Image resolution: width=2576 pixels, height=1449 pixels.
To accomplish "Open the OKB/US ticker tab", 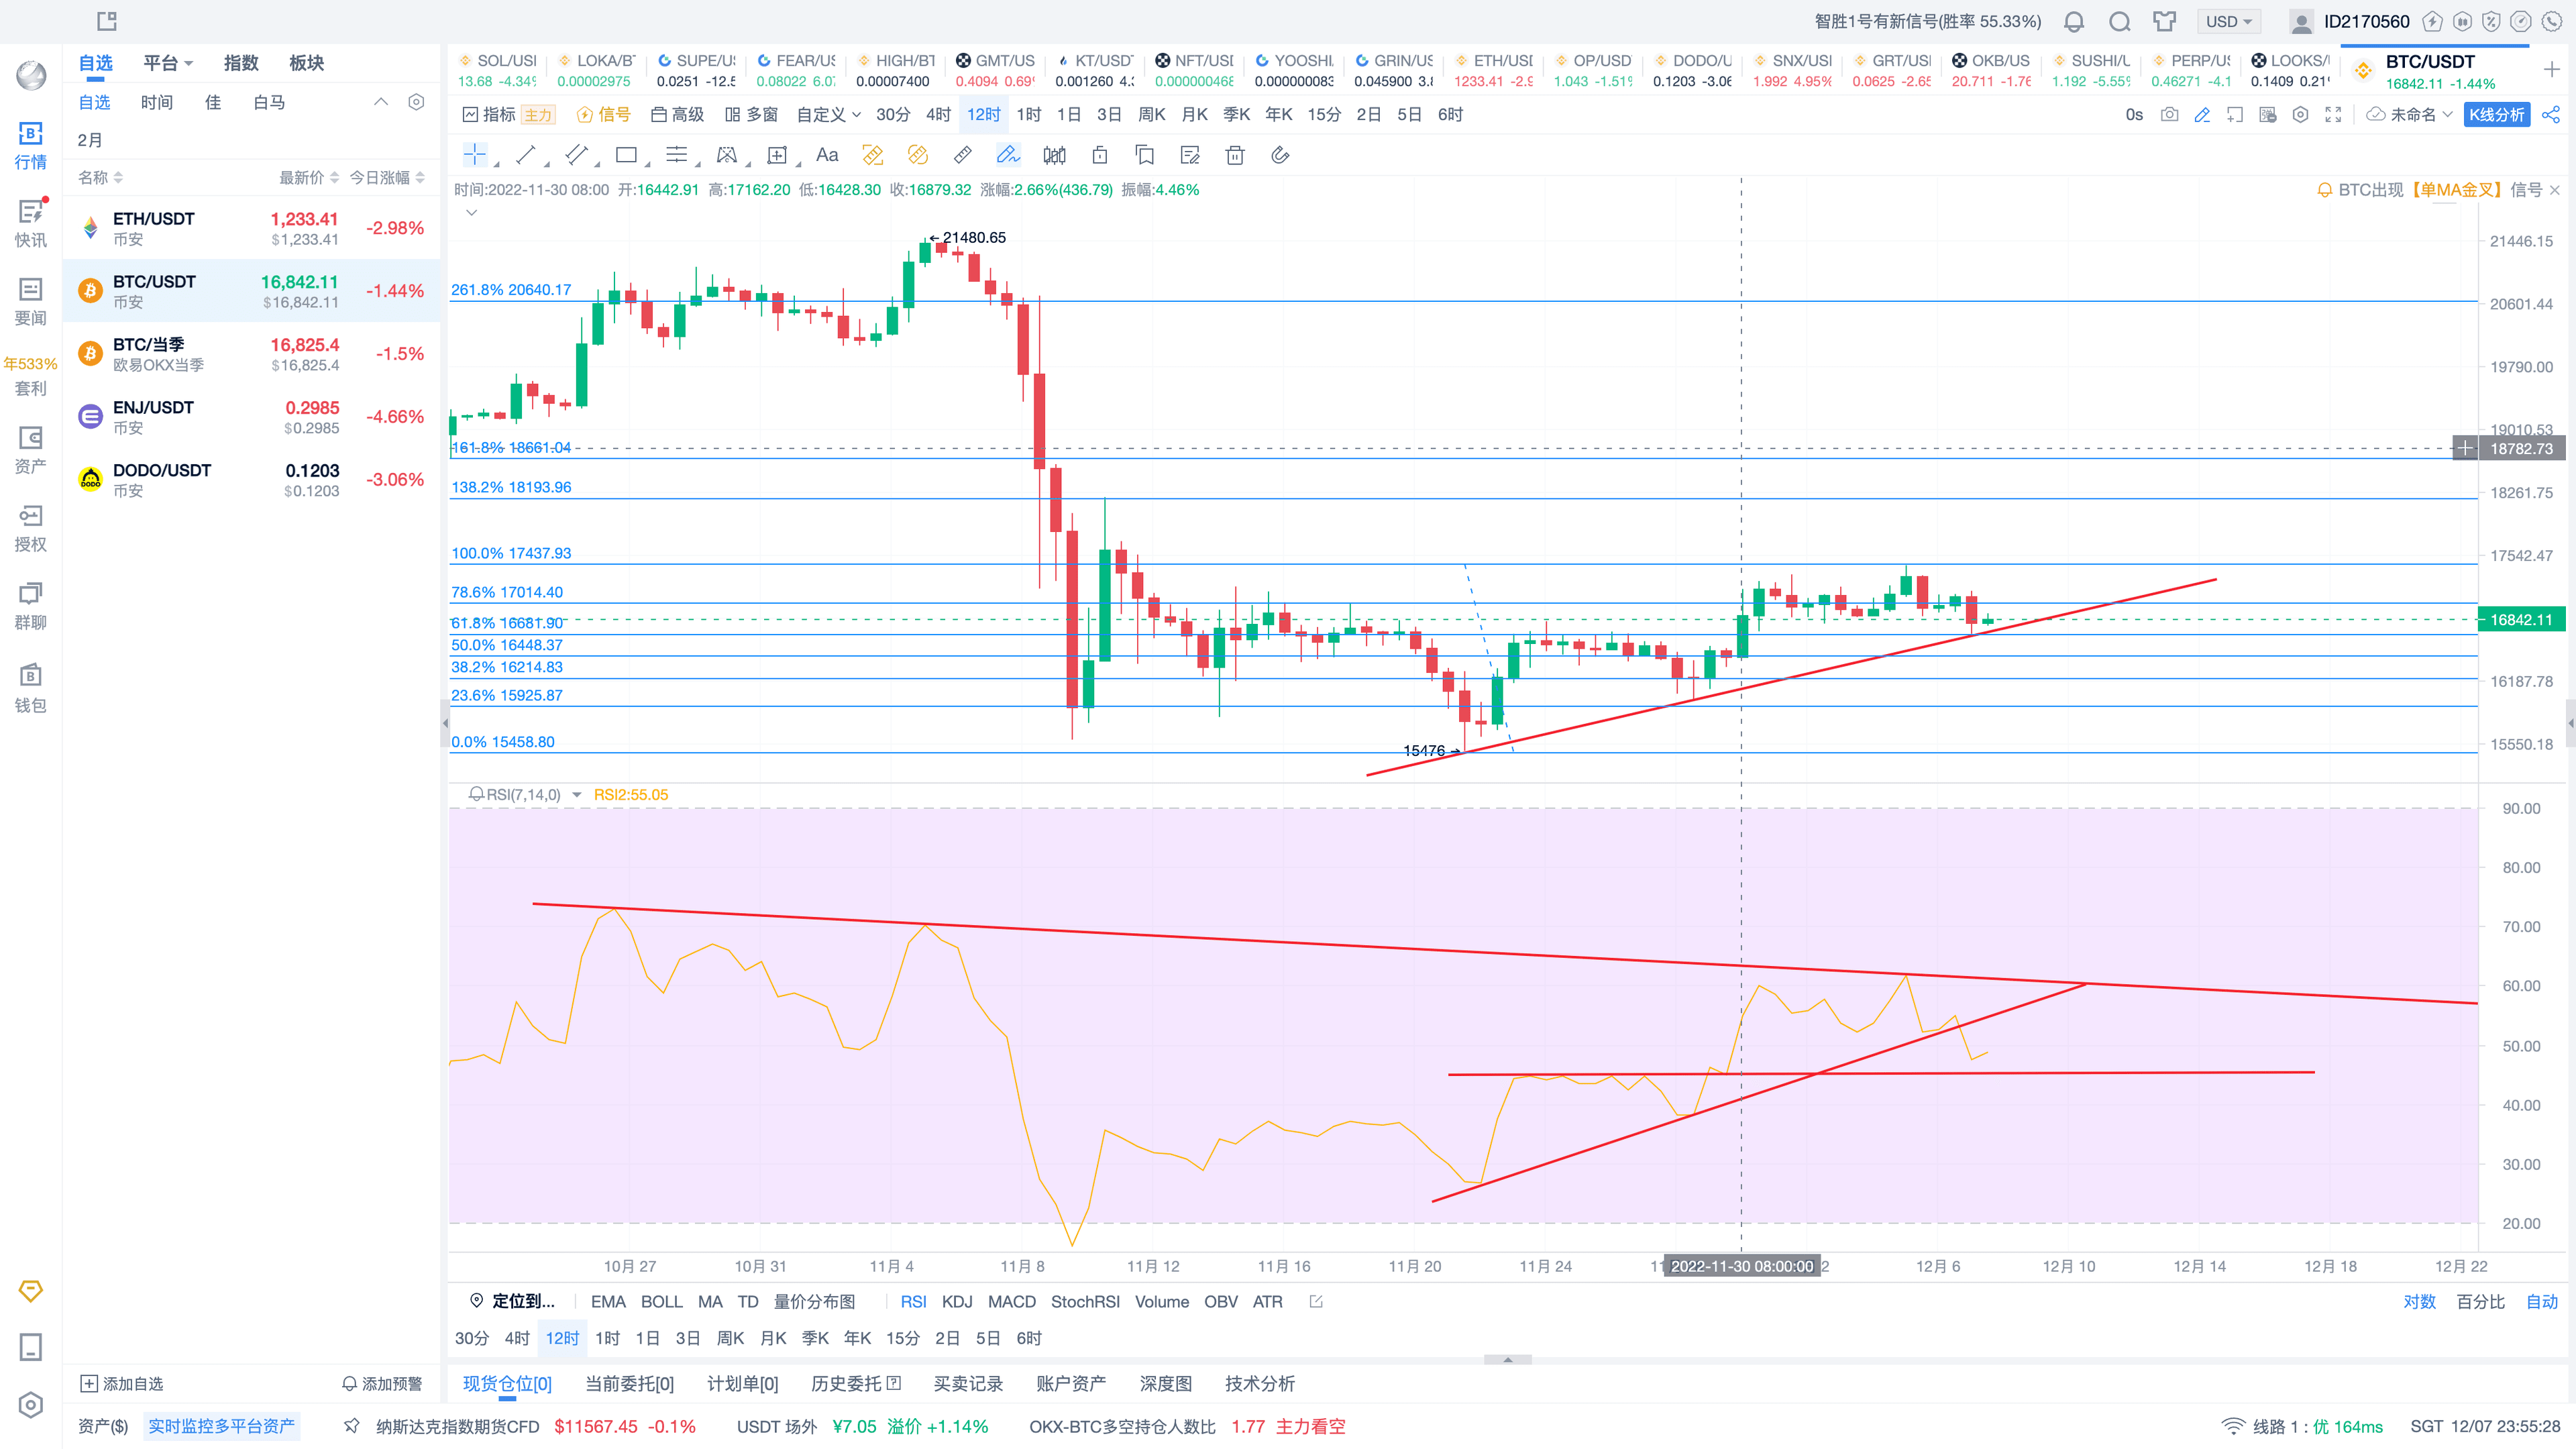I will pyautogui.click(x=1991, y=70).
